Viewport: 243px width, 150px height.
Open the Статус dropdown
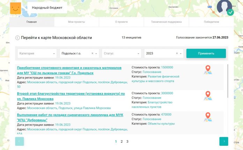pyautogui.click(x=138, y=54)
